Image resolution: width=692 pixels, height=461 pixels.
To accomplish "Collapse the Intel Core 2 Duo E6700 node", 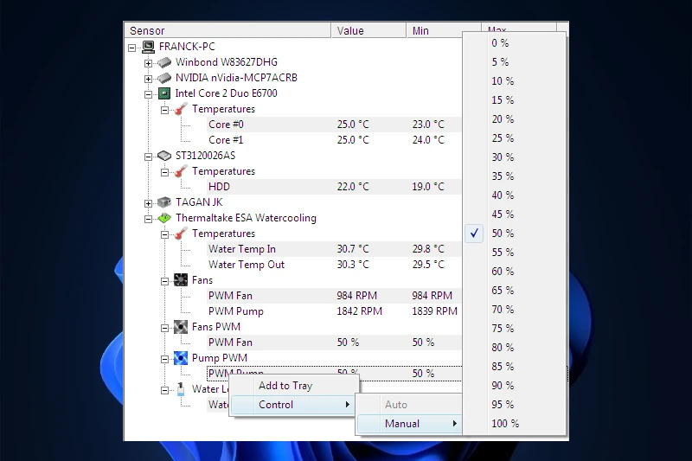I will tap(148, 94).
